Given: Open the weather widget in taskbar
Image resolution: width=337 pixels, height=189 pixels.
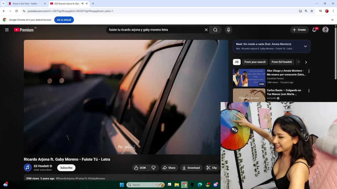Looking at the screenshot, I should click(x=5, y=185).
